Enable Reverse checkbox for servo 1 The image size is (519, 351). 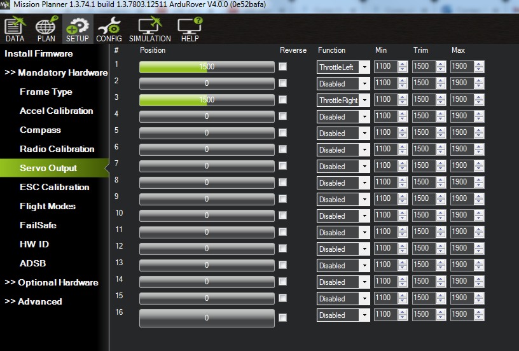coord(282,66)
